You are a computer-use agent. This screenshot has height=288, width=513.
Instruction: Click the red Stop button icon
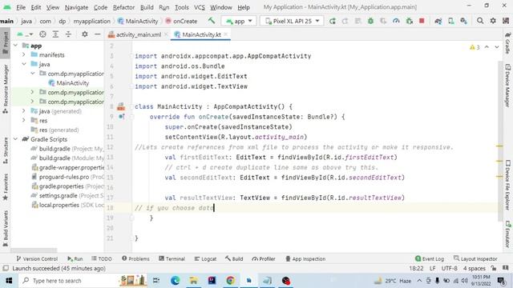point(422,21)
